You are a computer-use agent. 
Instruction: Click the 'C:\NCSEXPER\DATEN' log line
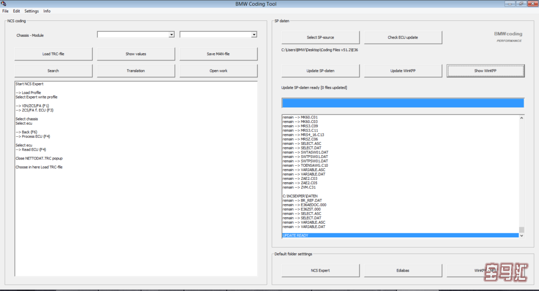tap(300, 196)
